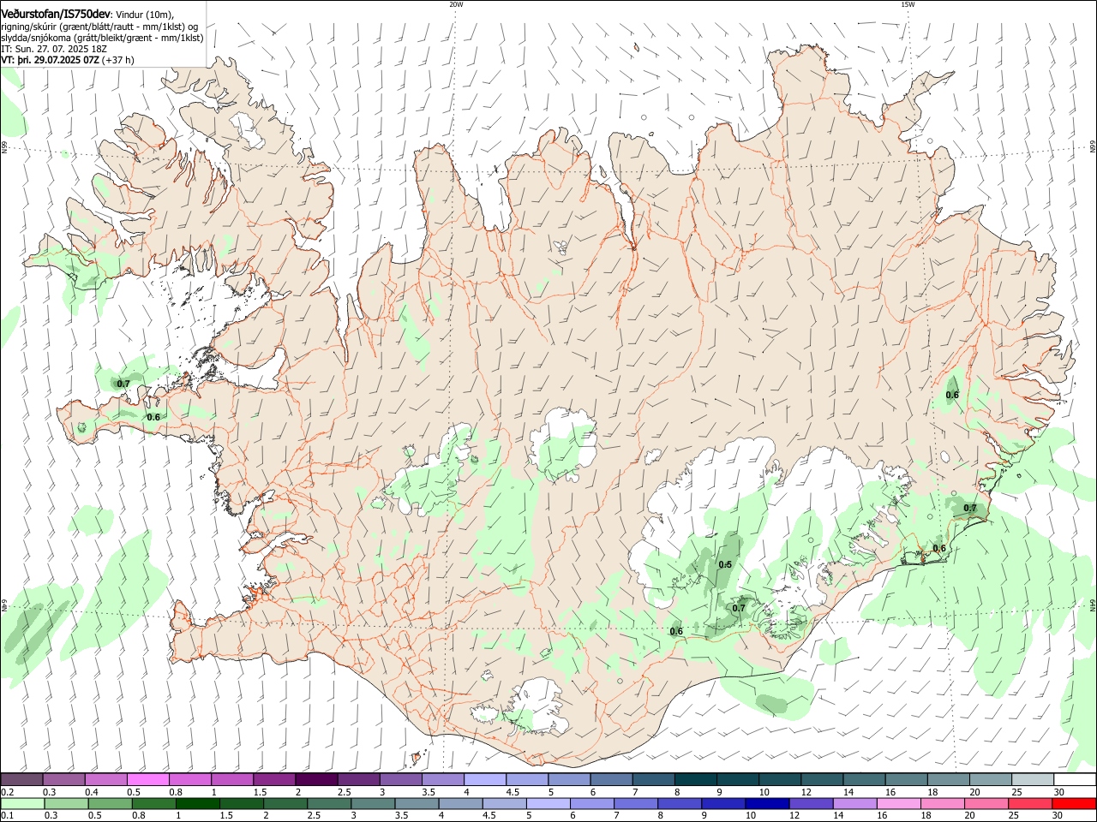Click the light pink 16 swatch in lower legend
1097x822 pixels.
point(898,803)
